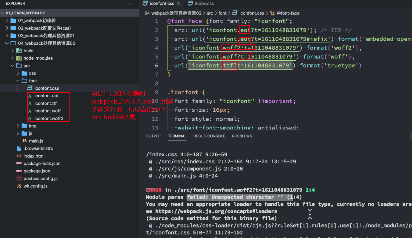Screen dimensions: 412x238
Task: Click CSS icon in breadcrumb before iconfont.css
Action: [235, 13]
